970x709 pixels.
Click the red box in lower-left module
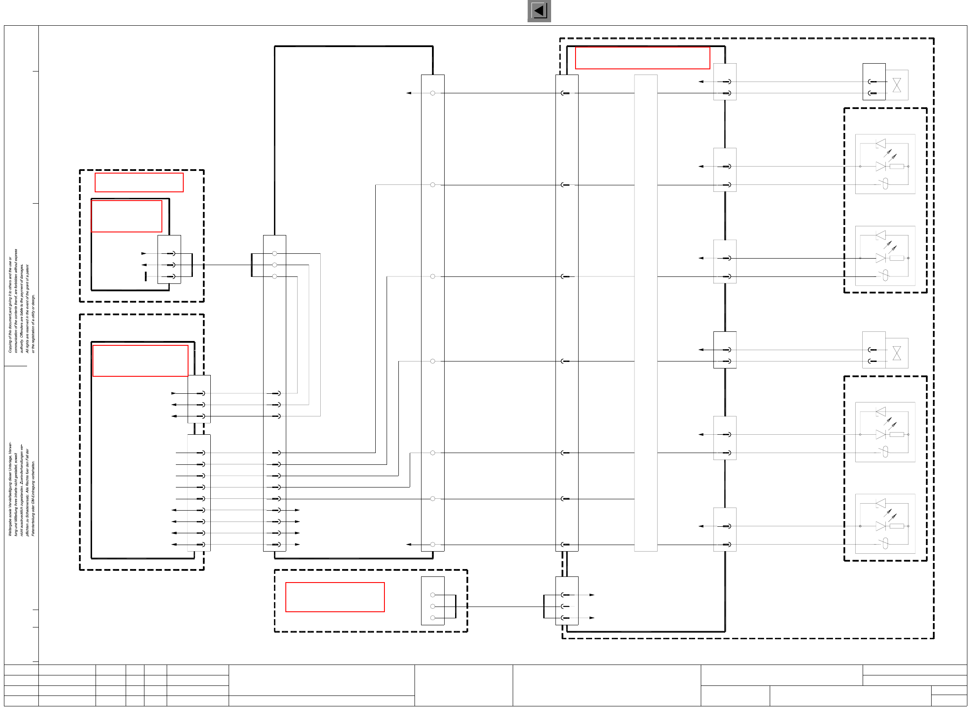[x=140, y=361]
